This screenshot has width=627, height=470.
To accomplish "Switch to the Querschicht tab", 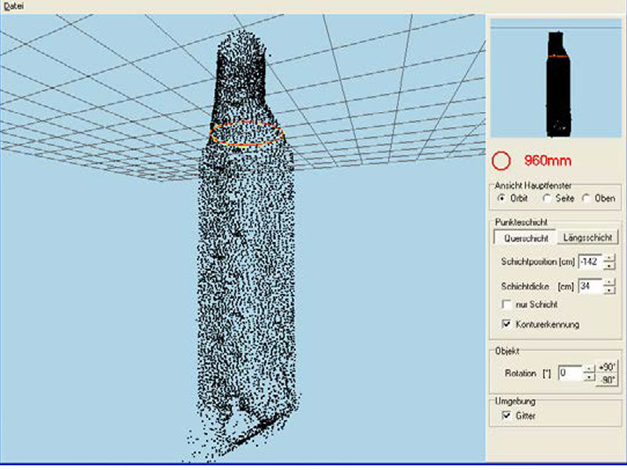I will 524,237.
